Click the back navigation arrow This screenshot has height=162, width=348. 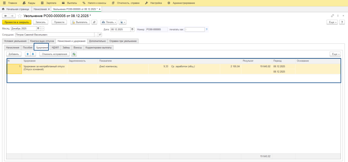pyautogui.click(x=5, y=16)
